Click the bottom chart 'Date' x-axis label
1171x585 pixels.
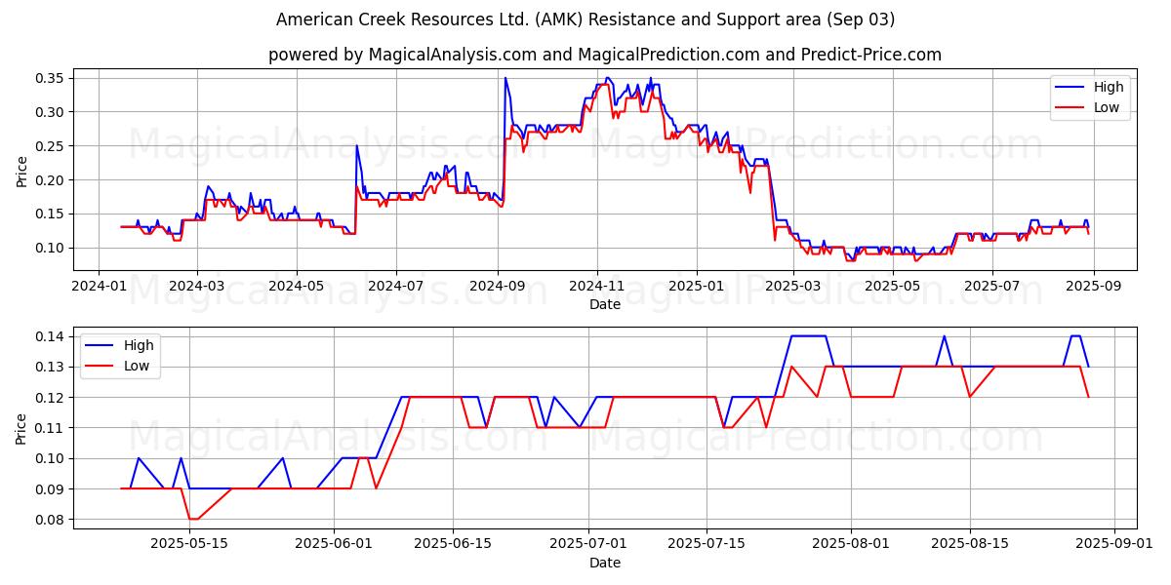pyautogui.click(x=605, y=563)
